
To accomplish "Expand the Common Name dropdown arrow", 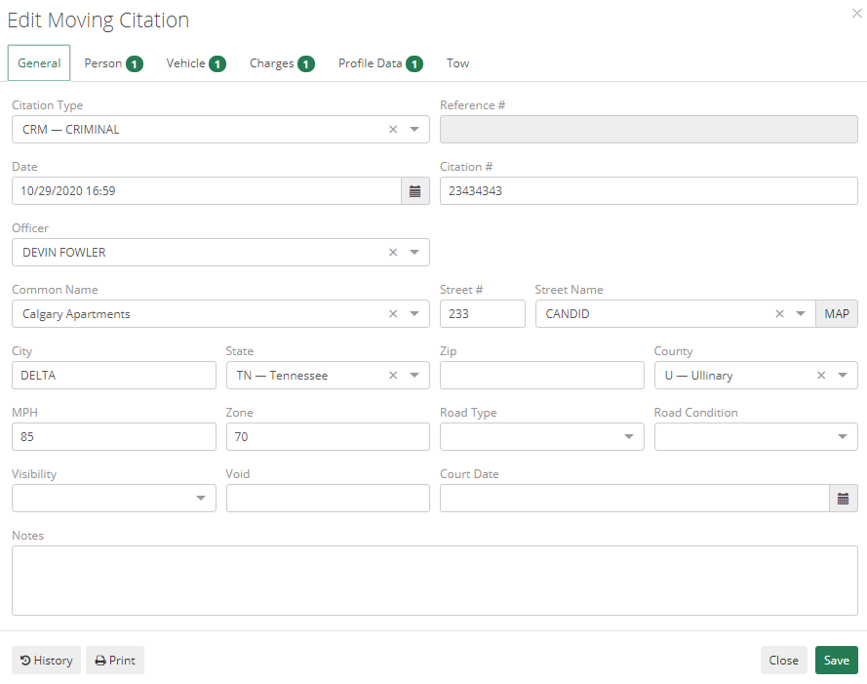I will click(414, 314).
